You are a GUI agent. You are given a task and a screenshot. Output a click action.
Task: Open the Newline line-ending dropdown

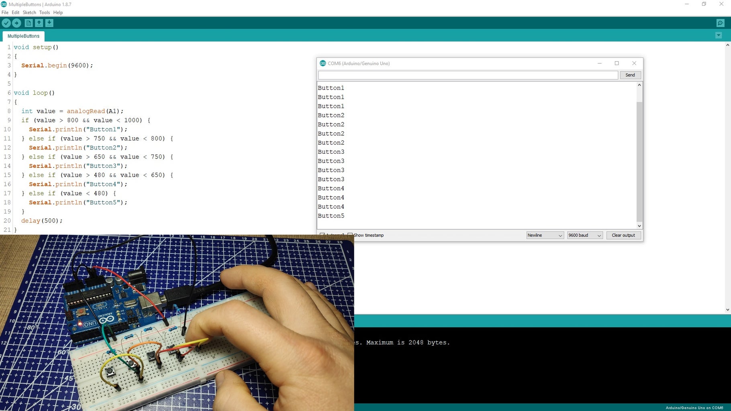point(545,235)
